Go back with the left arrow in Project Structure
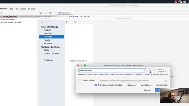Viewport: 189px width, 106px height. click(42, 22)
